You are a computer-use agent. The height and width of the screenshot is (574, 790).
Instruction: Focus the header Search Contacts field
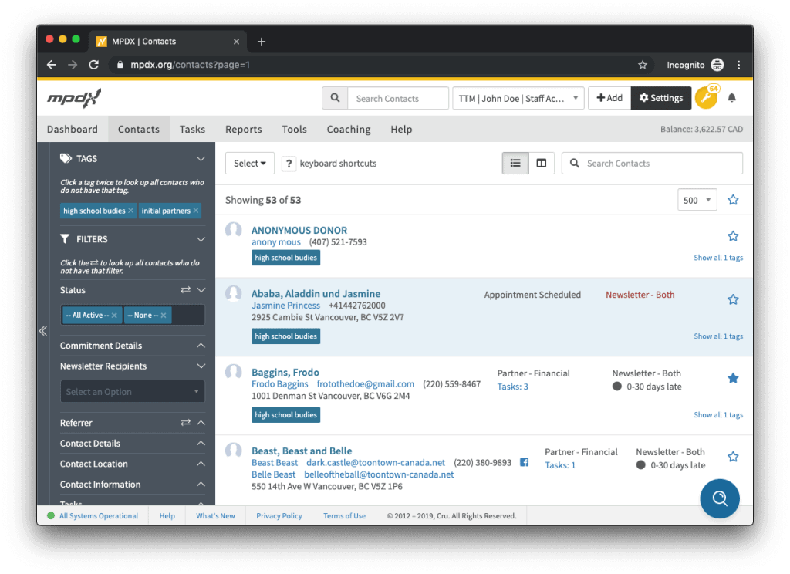[x=398, y=98]
